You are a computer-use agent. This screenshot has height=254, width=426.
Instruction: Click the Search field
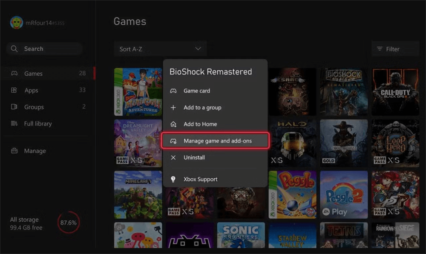click(45, 49)
